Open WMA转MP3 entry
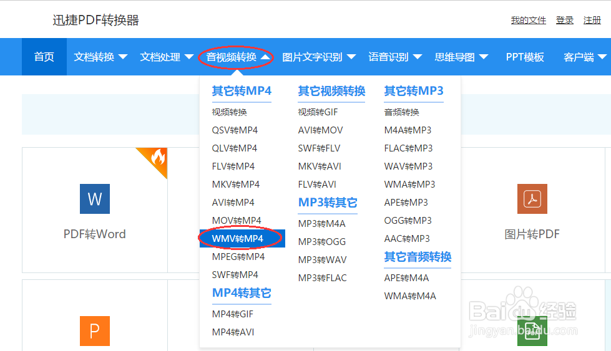Viewport: 611px width, 351px height. click(x=409, y=185)
